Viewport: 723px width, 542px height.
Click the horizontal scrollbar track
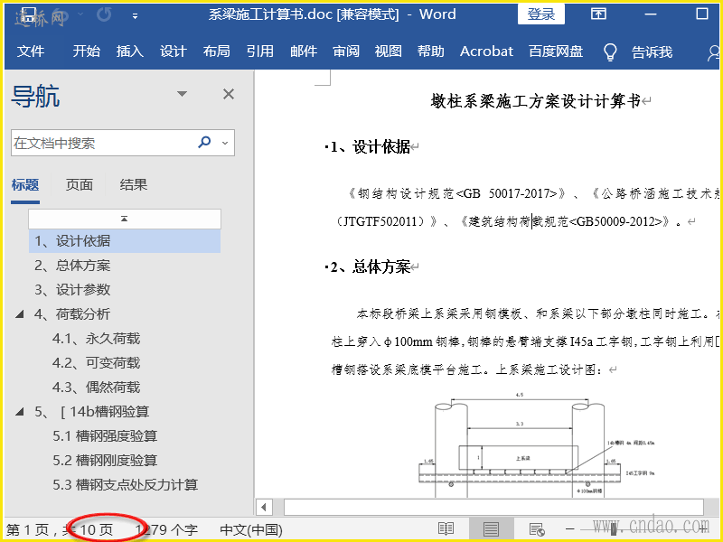[x=493, y=508]
